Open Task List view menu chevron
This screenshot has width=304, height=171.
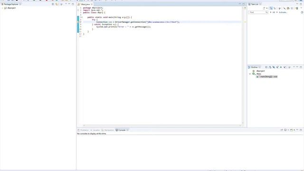[301, 8]
